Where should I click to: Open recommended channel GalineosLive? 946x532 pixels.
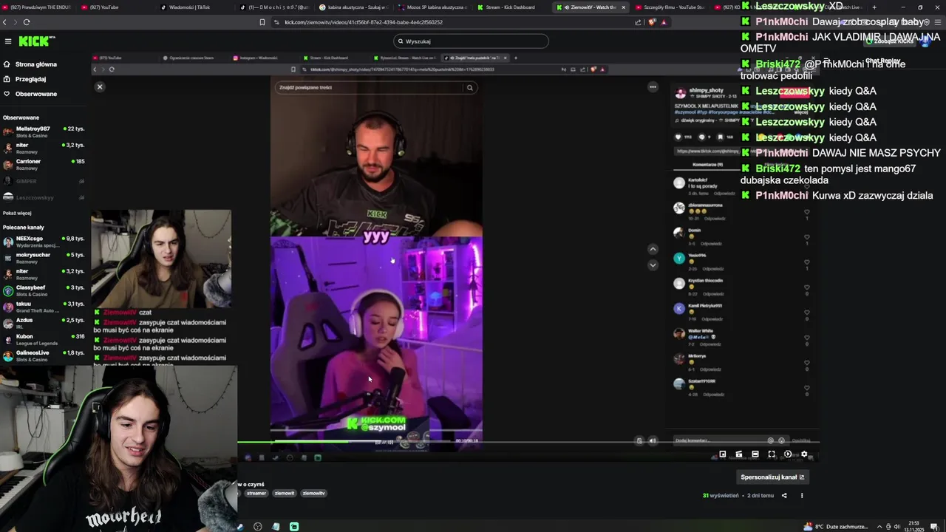point(43,355)
